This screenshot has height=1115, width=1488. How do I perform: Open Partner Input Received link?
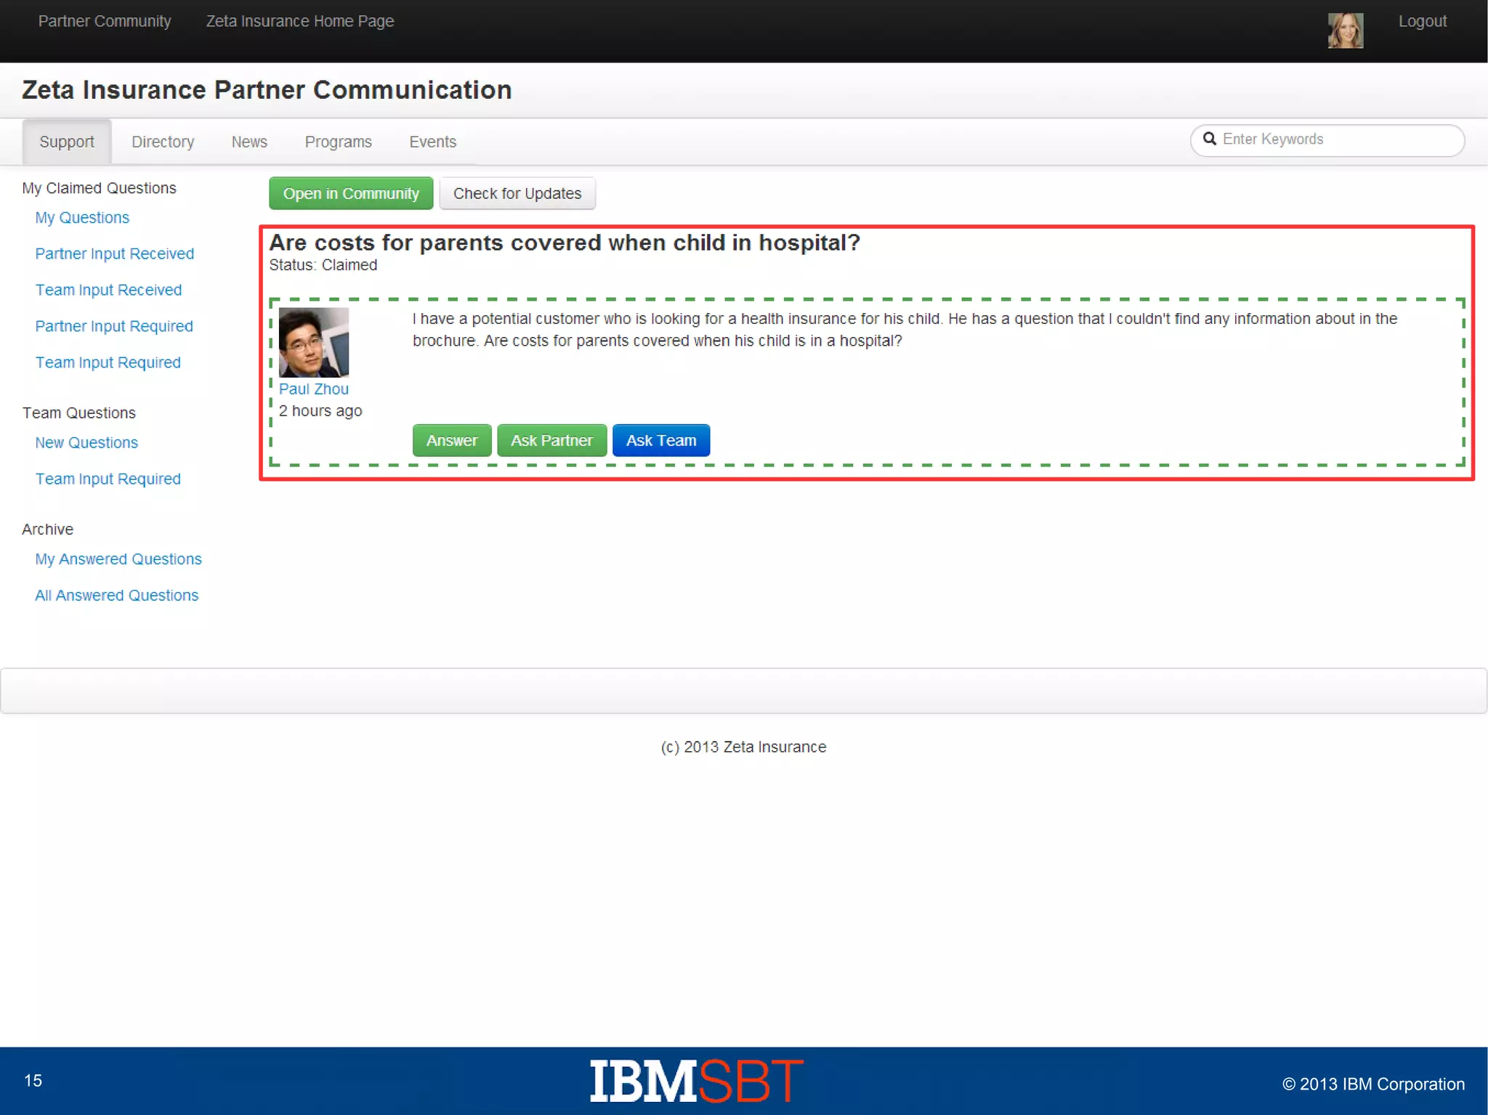tap(115, 254)
